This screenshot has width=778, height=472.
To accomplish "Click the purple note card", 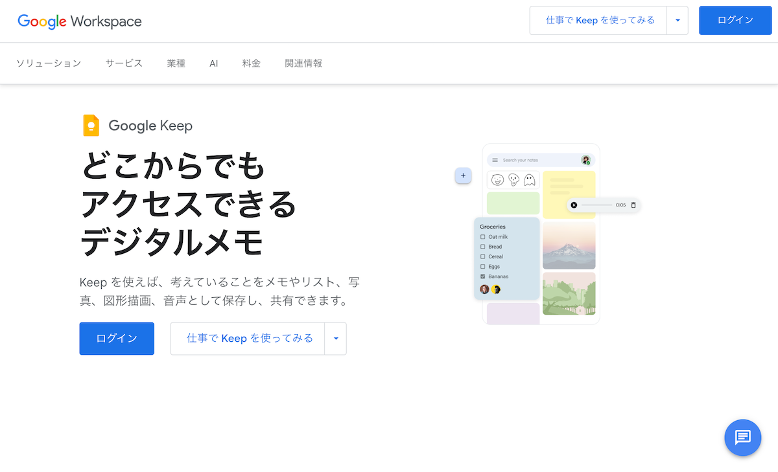I will coord(513,313).
